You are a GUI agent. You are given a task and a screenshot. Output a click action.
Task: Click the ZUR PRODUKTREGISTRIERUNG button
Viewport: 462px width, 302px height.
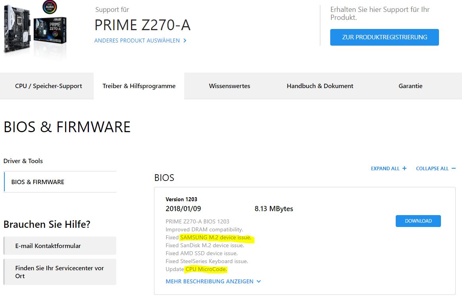(385, 37)
